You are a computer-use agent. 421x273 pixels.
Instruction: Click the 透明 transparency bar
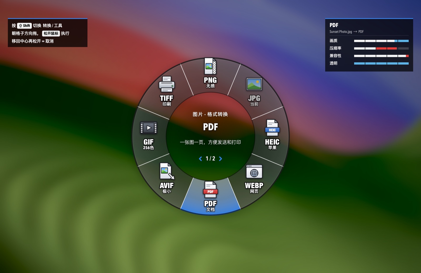click(x=381, y=63)
